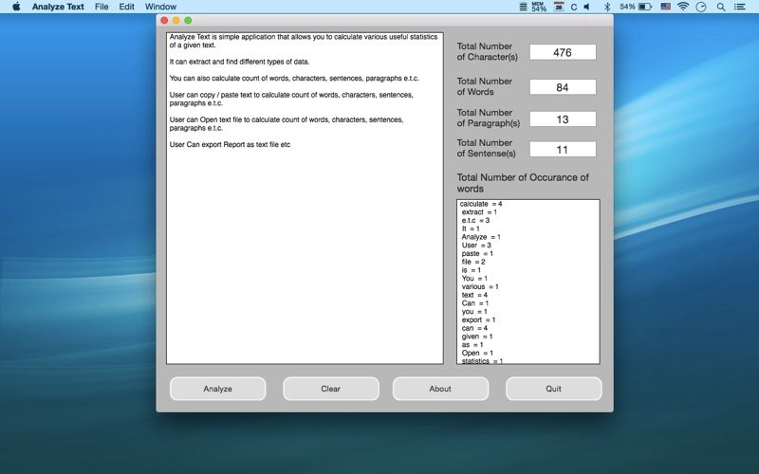Quit the application via Quit button
Screen dimensions: 759x474
click(554, 389)
